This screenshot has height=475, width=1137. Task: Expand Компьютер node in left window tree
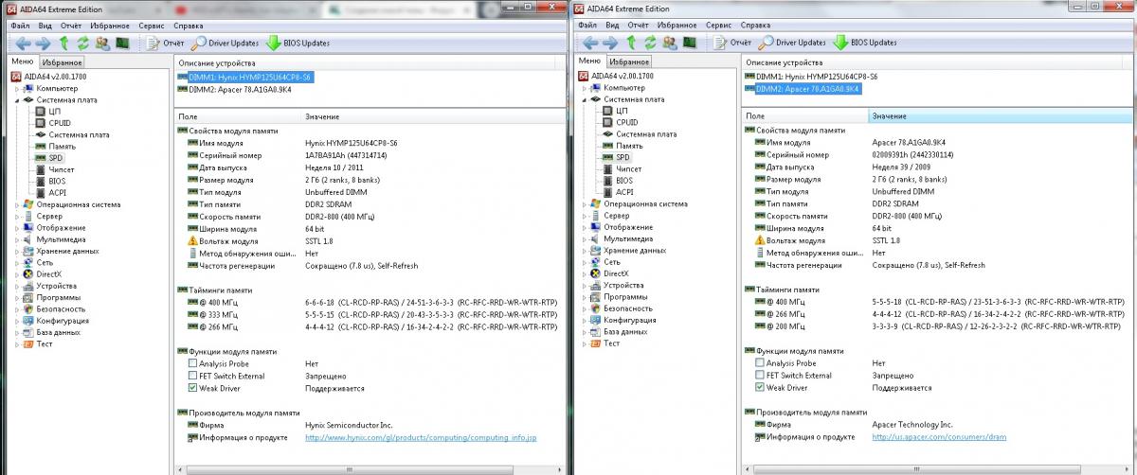coord(16,88)
